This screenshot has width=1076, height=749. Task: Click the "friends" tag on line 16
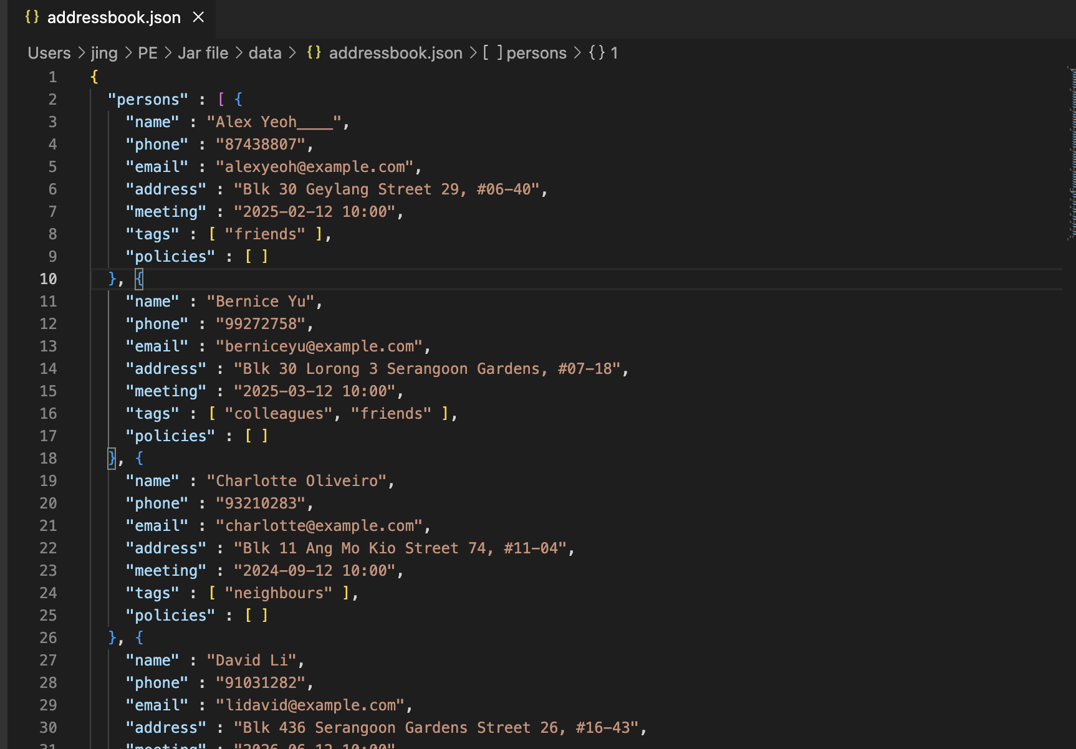tap(391, 414)
